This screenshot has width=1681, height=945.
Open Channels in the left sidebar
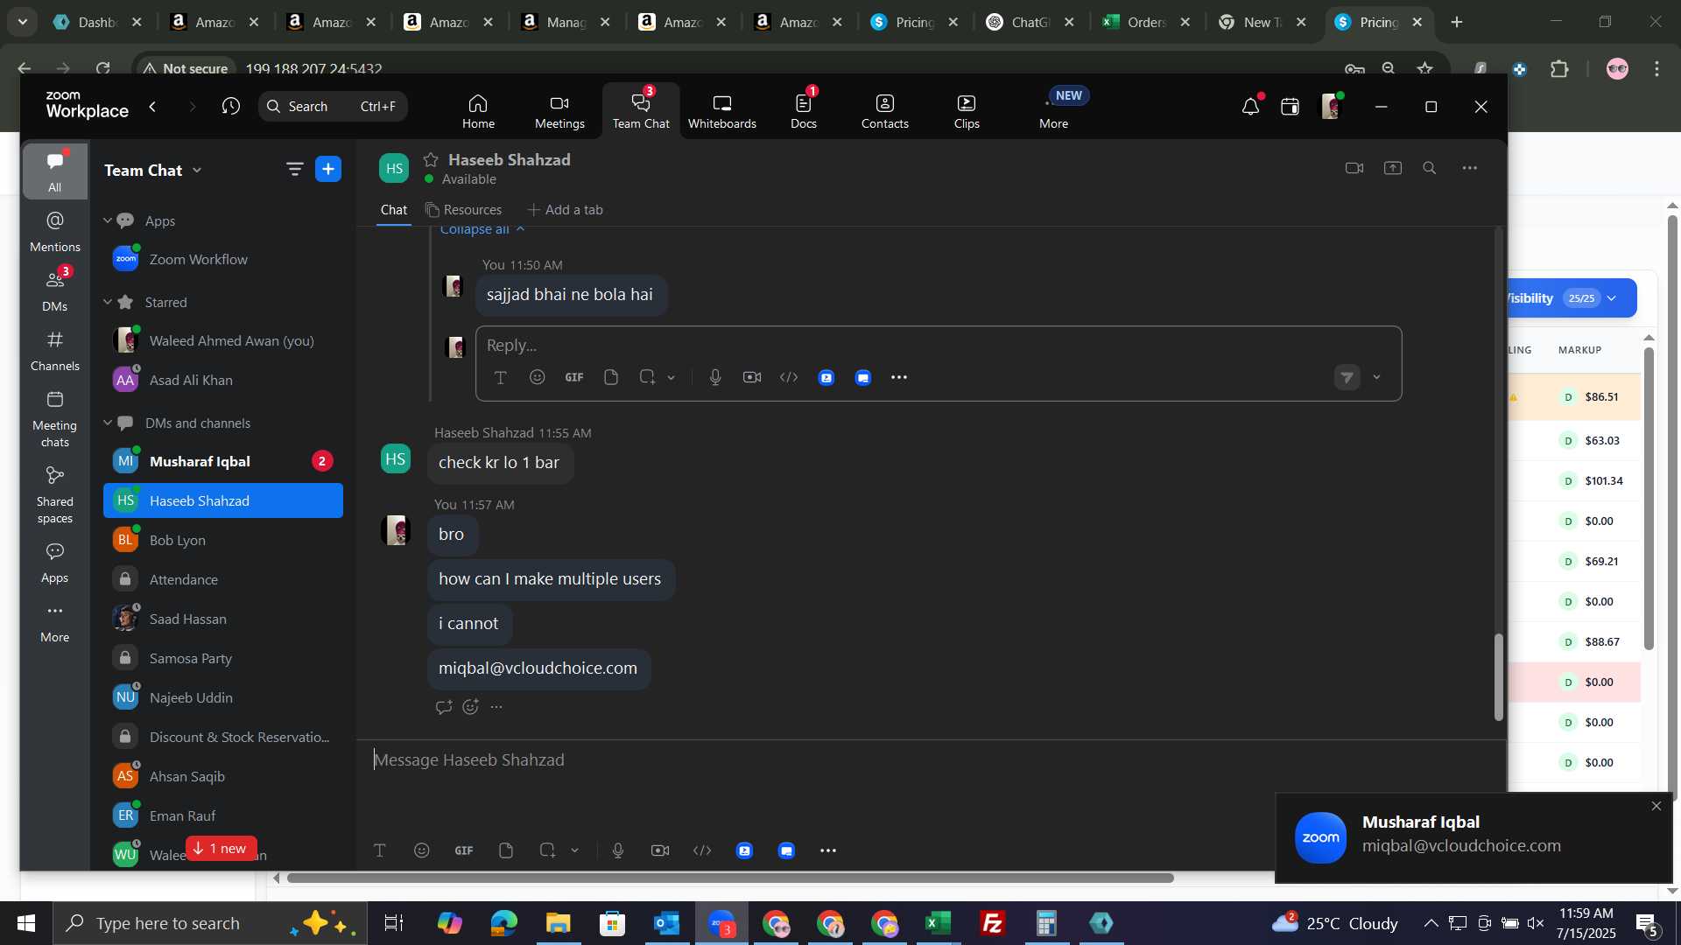(x=54, y=350)
